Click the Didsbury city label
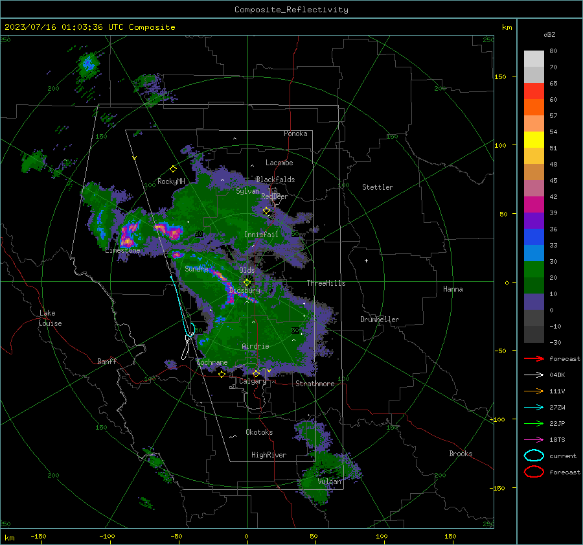 pyautogui.click(x=244, y=290)
